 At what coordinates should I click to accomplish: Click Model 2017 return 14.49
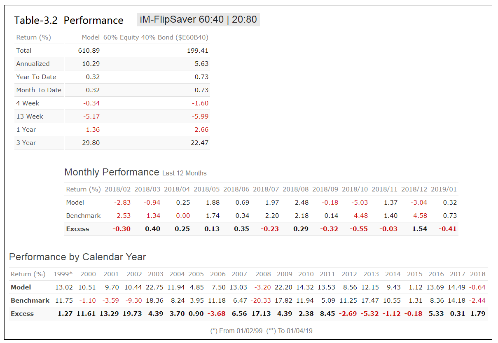point(458,287)
